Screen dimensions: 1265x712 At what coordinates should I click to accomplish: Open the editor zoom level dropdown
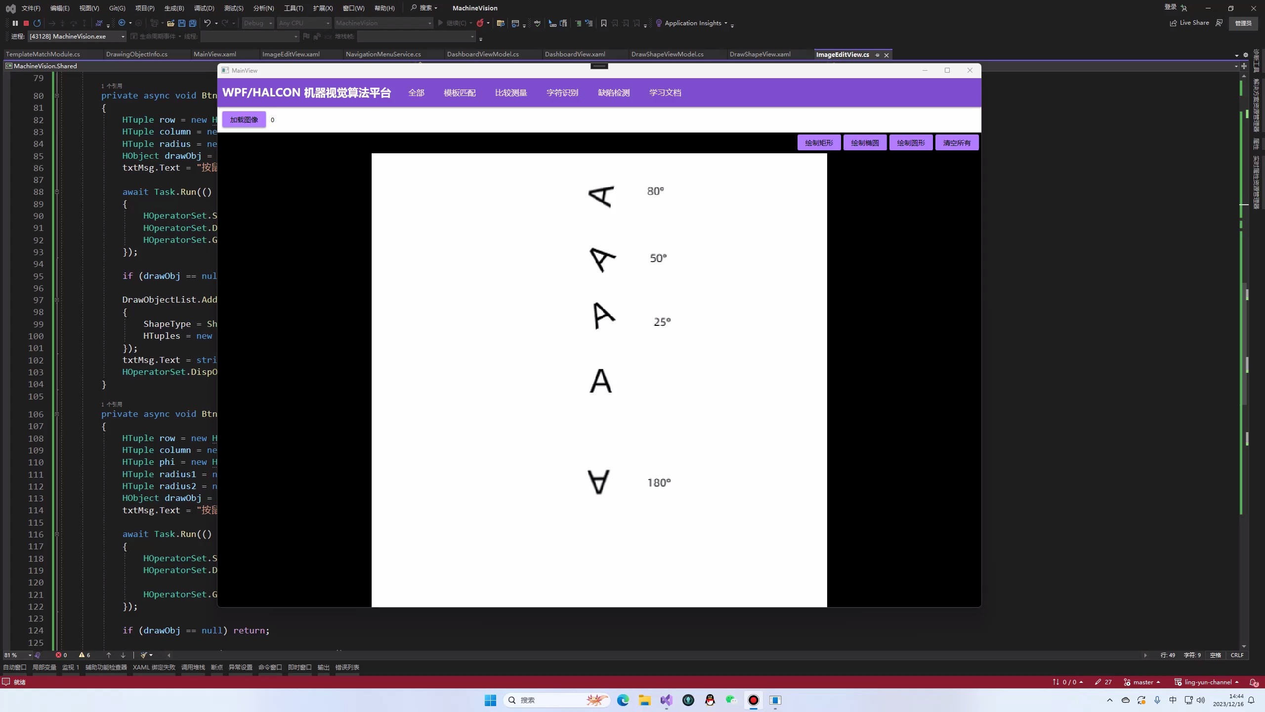pyautogui.click(x=30, y=655)
